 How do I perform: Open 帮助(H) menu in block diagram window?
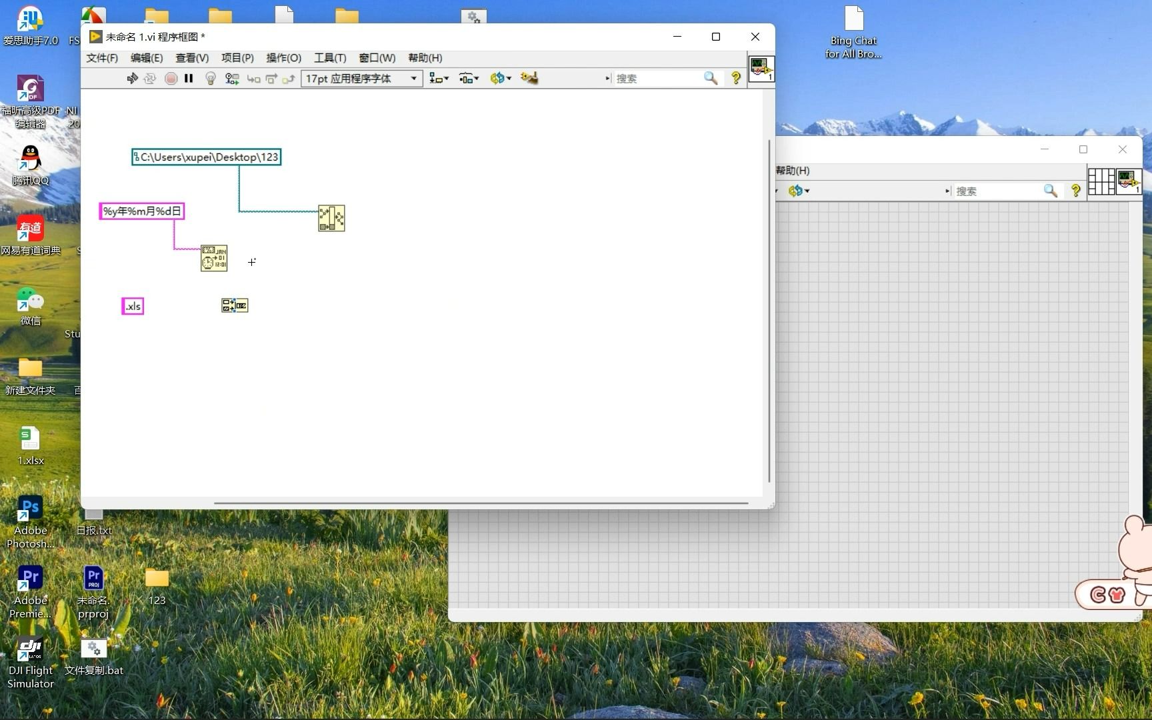(x=425, y=58)
